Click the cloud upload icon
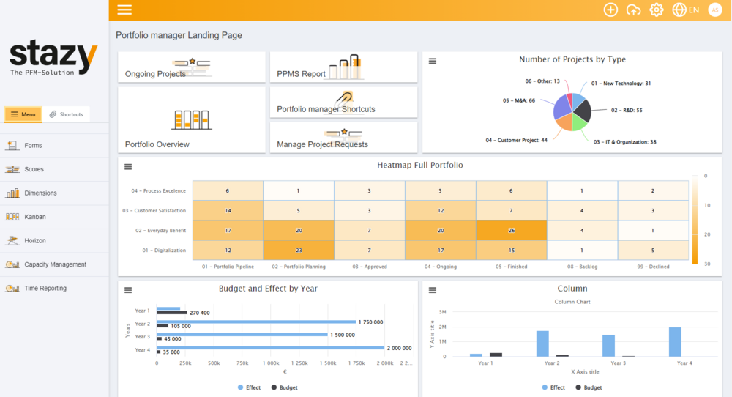 [x=634, y=10]
